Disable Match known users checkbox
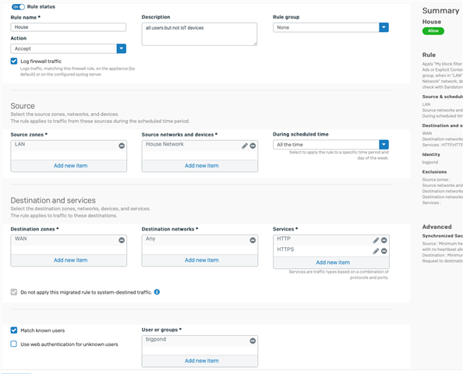The width and height of the screenshot is (463, 374). [14, 330]
